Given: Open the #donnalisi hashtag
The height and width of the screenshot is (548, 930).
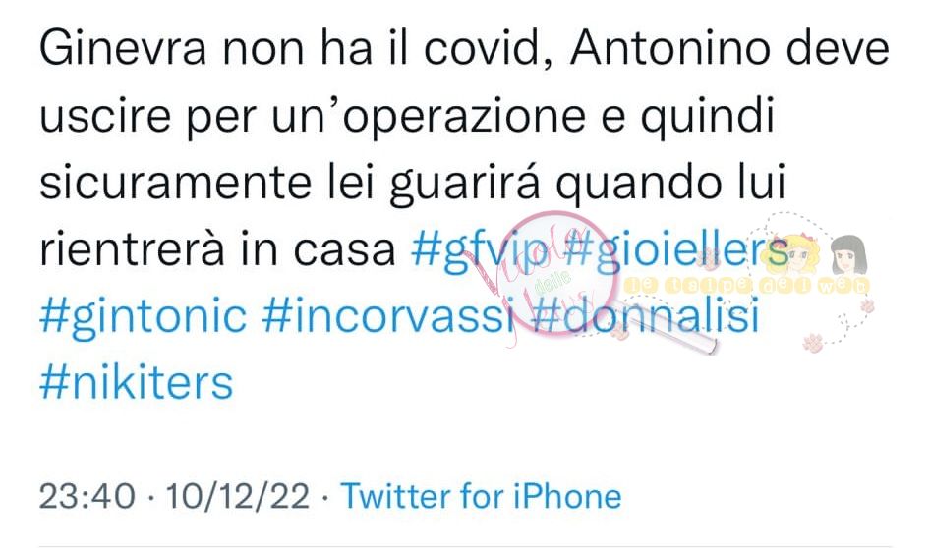Looking at the screenshot, I should point(644,316).
